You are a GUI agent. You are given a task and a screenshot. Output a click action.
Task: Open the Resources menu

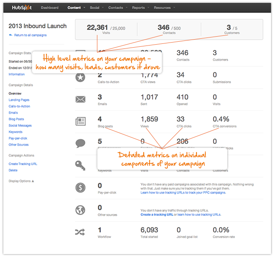tap(162, 8)
